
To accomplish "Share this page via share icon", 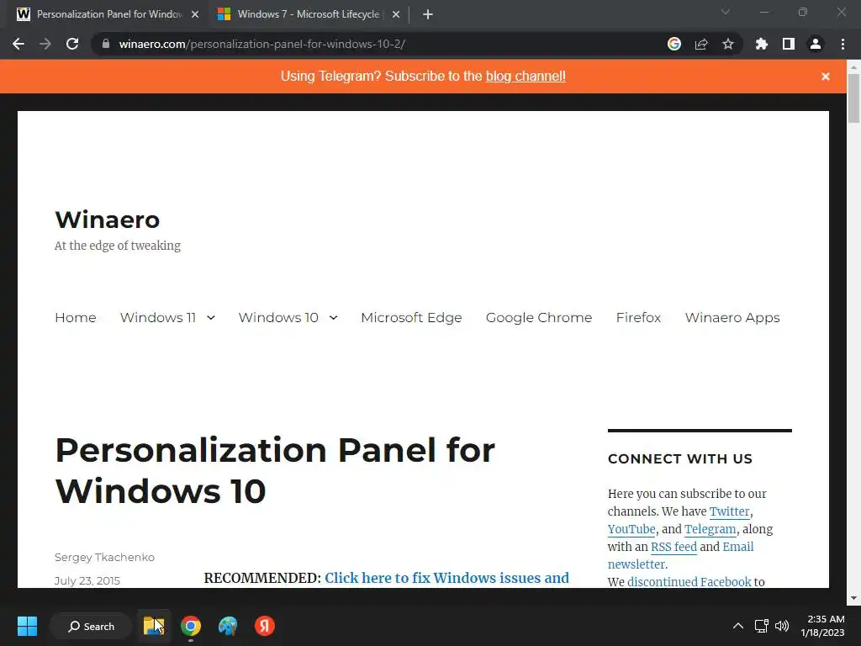I will click(701, 44).
